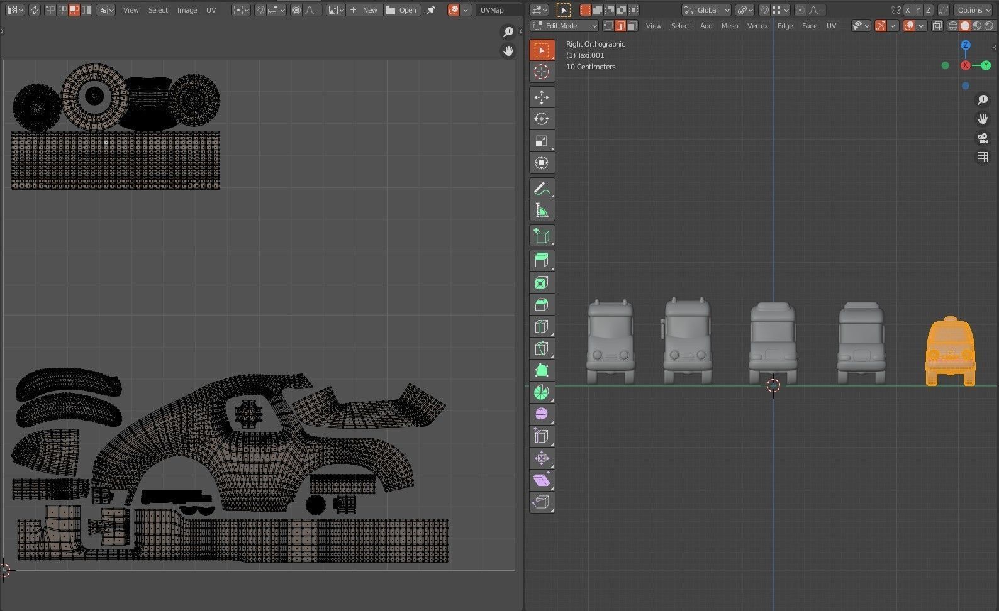Select the Inset Faces tool
The width and height of the screenshot is (999, 611).
[x=542, y=282]
